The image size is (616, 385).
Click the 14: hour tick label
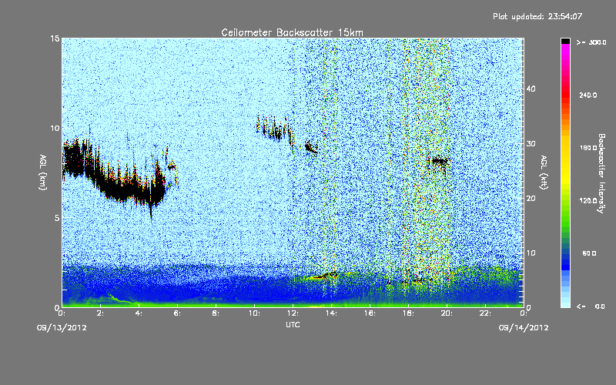[331, 313]
